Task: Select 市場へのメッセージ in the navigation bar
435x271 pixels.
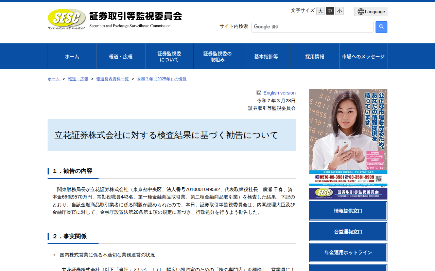Action: tap(363, 56)
